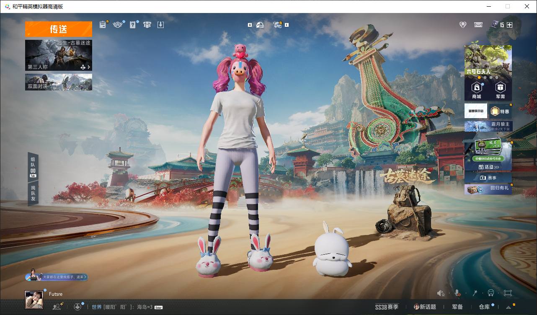
Task: Open the 特惠 special offers button
Action: (501, 111)
